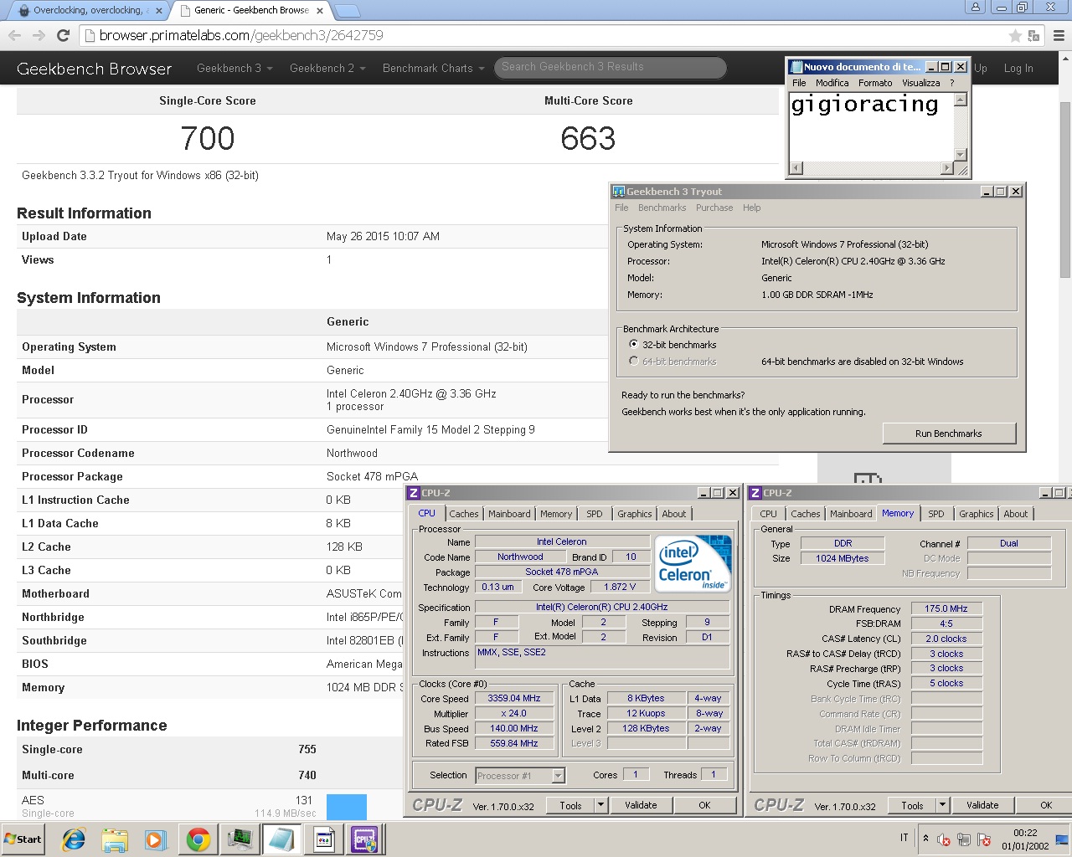The image size is (1072, 857).
Task: Open the Chrome hamburger menu
Action: 1059,35
